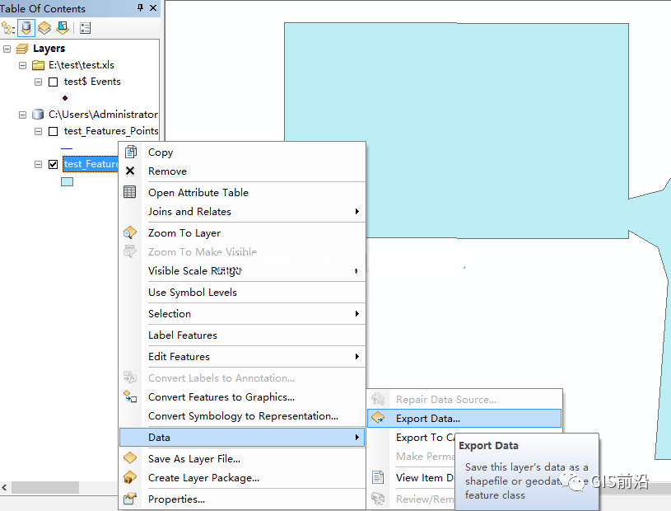Click the Export Data icon

click(378, 418)
